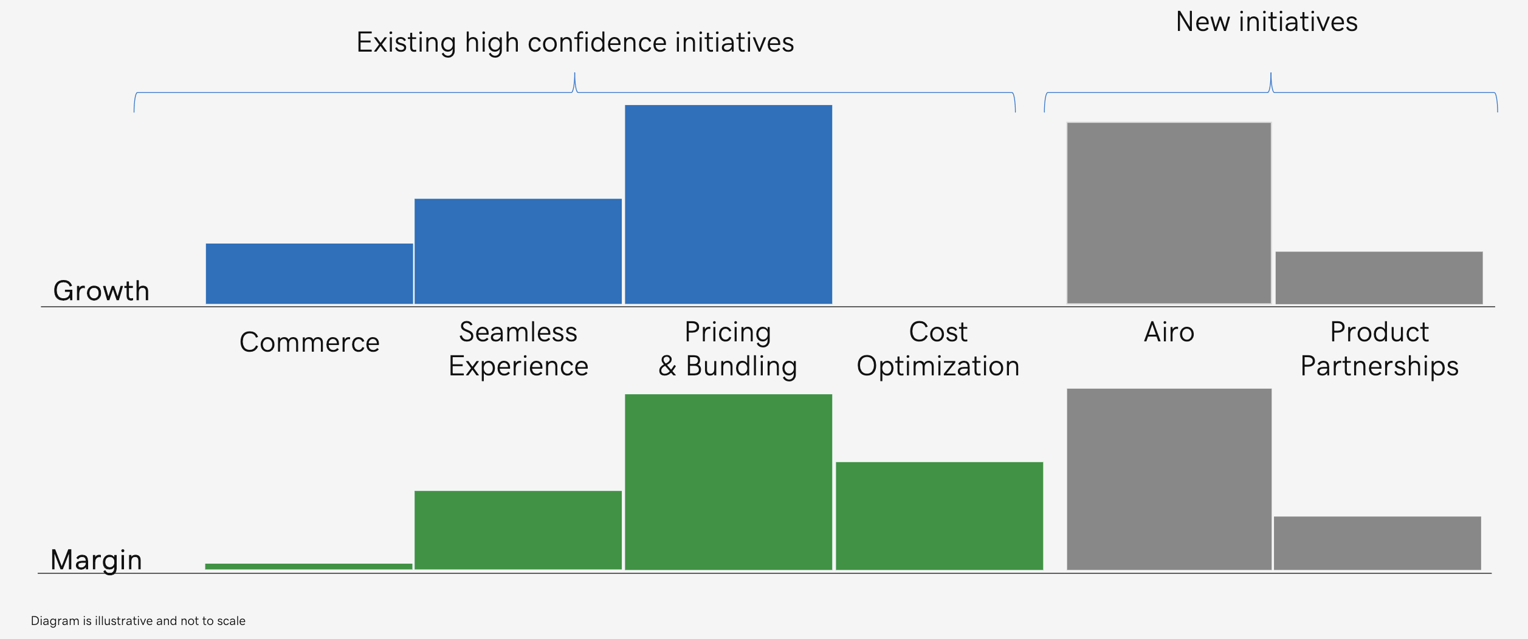Click the gray Product Partnerships margin bar
The image size is (1528, 639).
coord(1377,542)
